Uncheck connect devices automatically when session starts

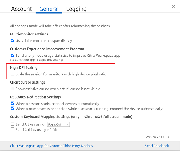(12, 103)
